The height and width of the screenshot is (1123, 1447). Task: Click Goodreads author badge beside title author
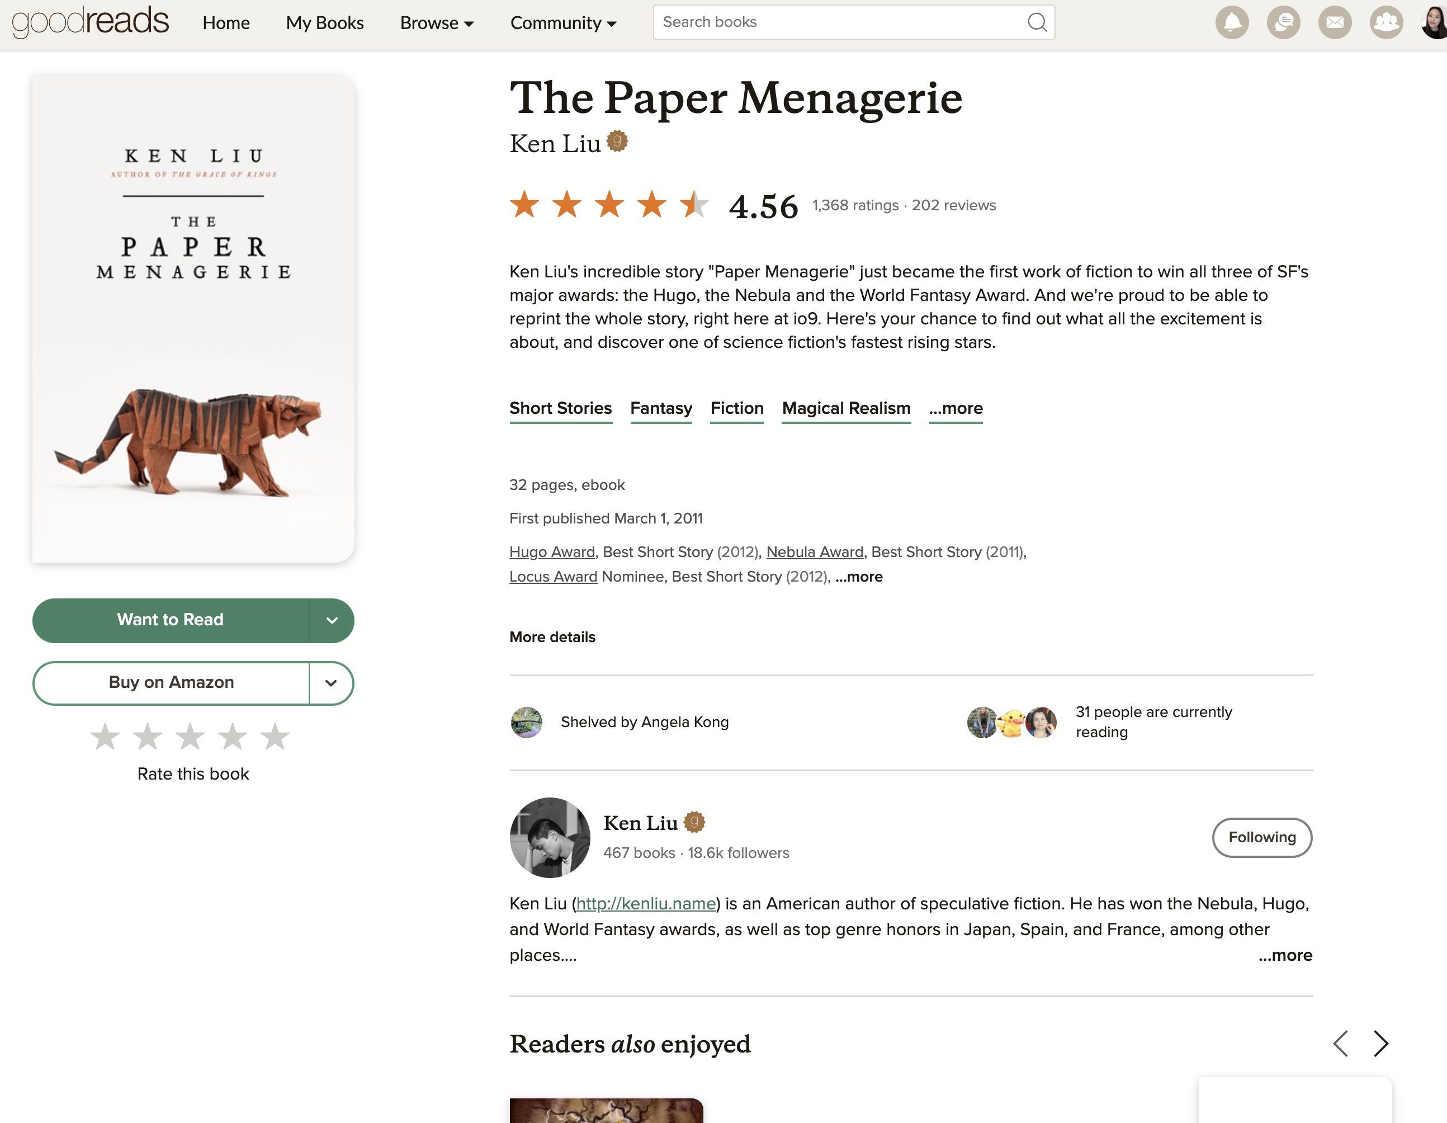[x=617, y=141]
